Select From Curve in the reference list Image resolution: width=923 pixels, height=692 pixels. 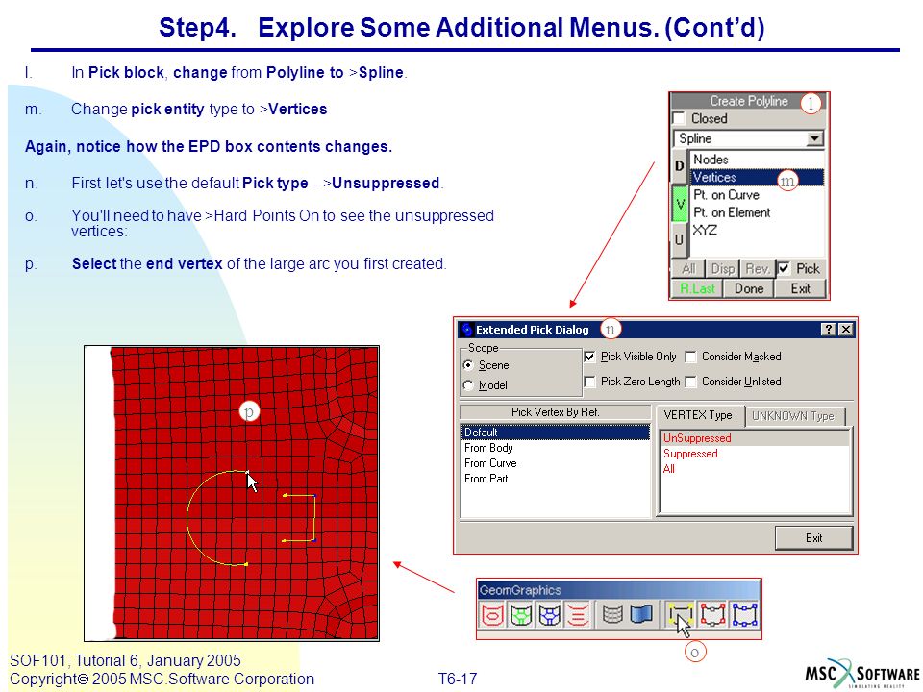[x=555, y=463]
